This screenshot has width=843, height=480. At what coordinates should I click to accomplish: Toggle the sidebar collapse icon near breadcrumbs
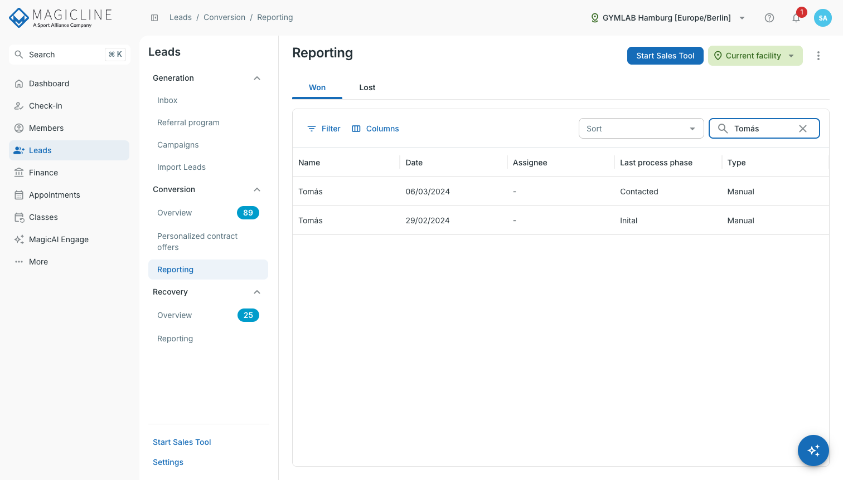tap(154, 18)
